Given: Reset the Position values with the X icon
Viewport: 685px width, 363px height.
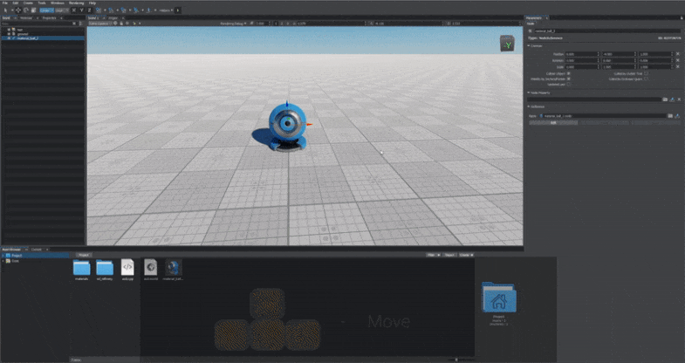Looking at the screenshot, I should click(678, 53).
